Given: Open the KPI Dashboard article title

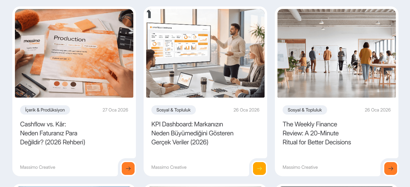Looking at the screenshot, I should pyautogui.click(x=193, y=133).
